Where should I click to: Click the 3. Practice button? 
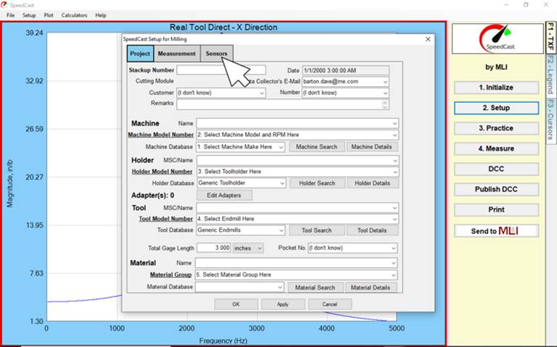(496, 128)
